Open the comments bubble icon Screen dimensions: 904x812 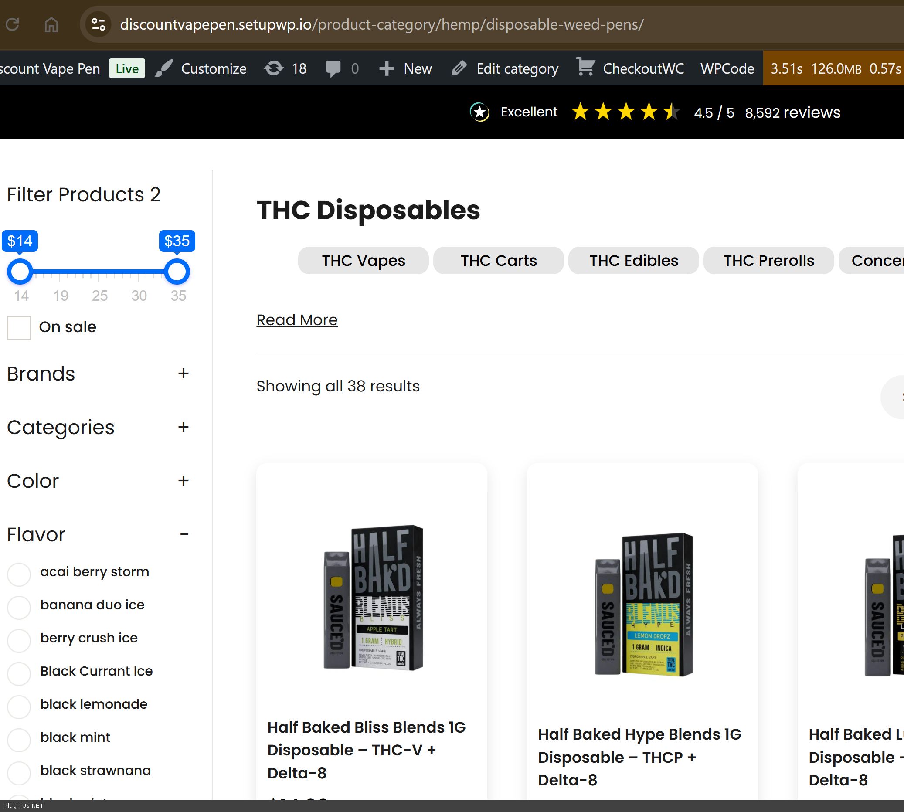coord(333,68)
